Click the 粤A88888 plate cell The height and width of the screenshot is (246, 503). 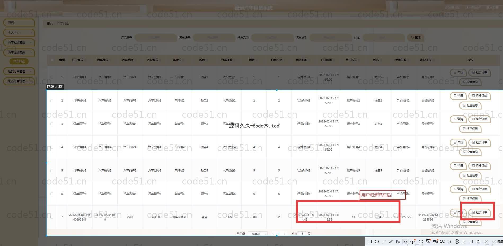[x=179, y=217]
